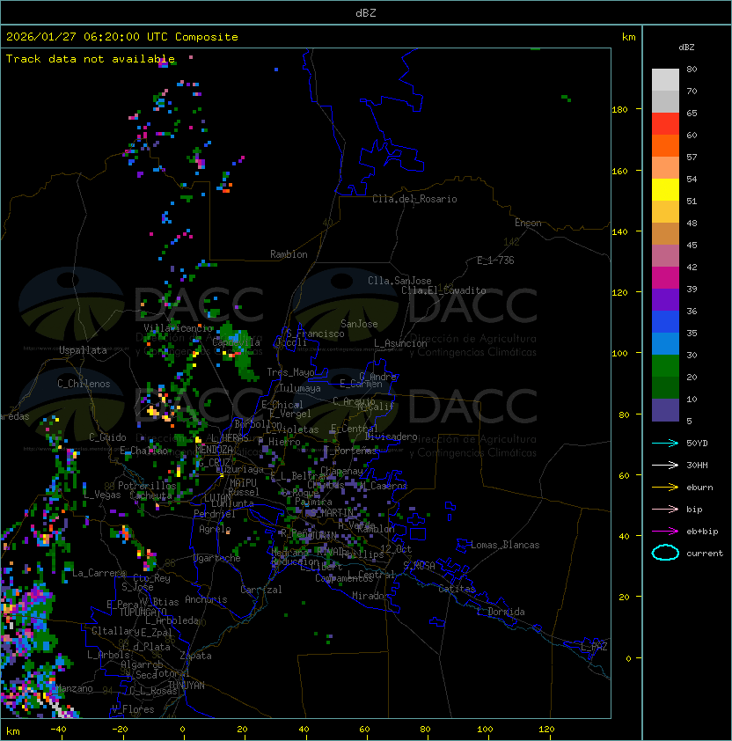Click the Uspallata label on the map
This screenshot has height=741, width=732.
[x=83, y=350]
